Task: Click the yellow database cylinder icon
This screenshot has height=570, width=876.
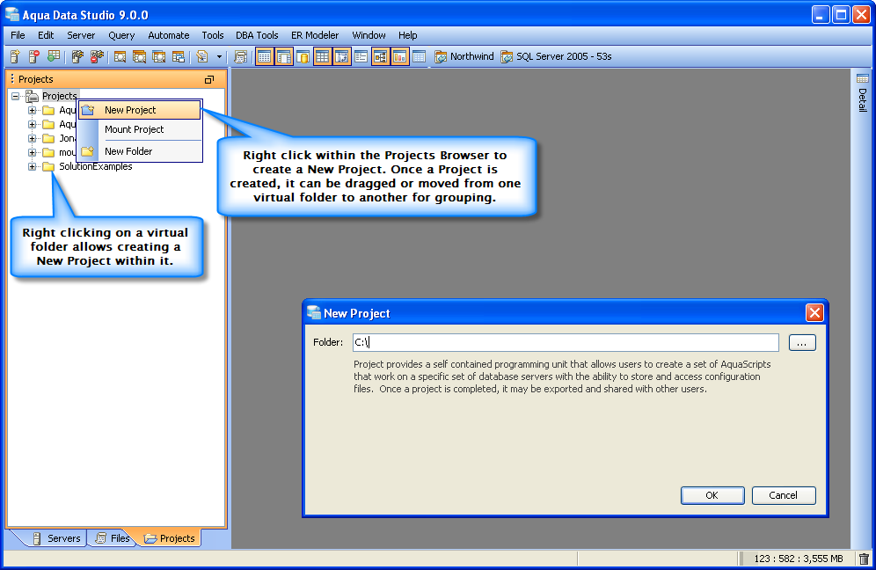Action: [x=303, y=56]
